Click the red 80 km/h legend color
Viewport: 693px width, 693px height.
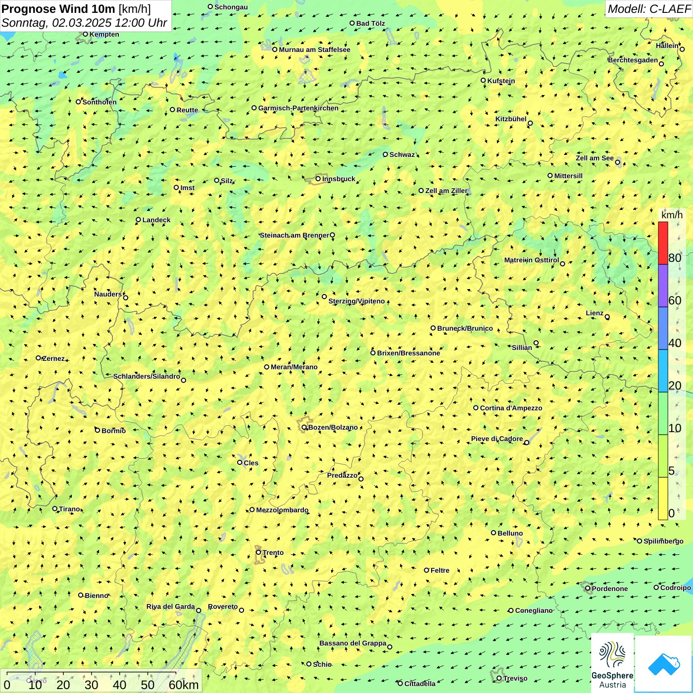[663, 243]
